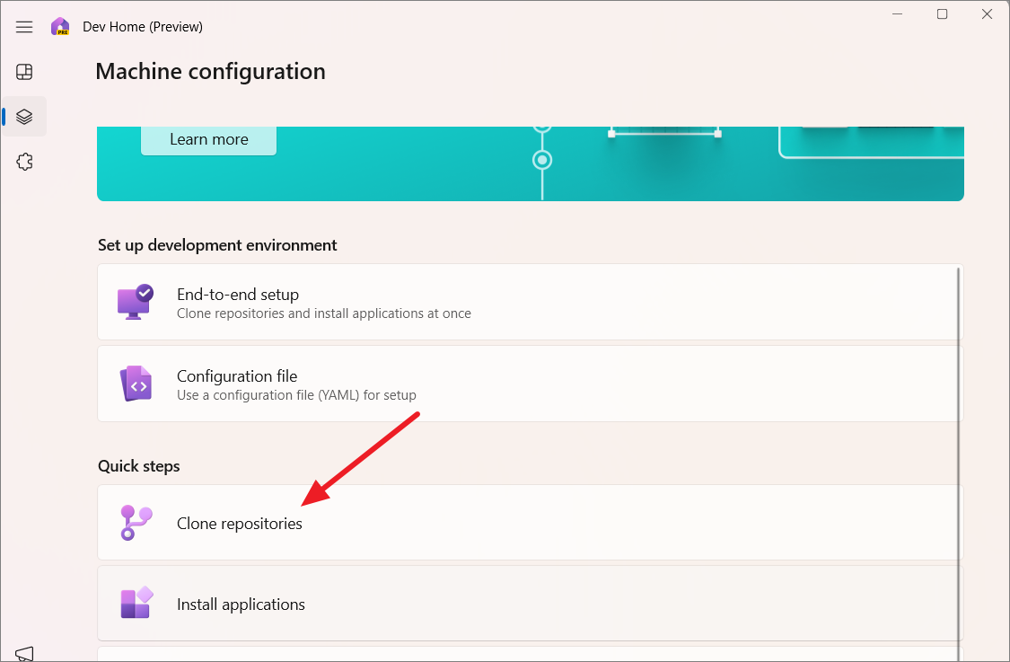Click the Dev Home (Preview) title text
1010x662 pixels.
(143, 26)
